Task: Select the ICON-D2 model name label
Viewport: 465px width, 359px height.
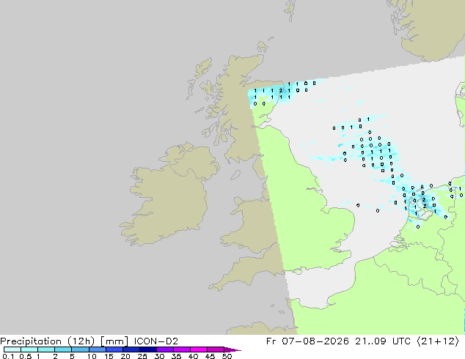Action: pos(156,341)
